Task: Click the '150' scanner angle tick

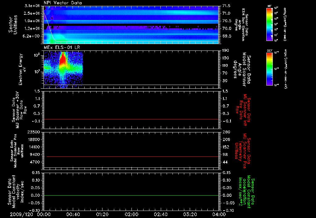Action: tap(226, 58)
